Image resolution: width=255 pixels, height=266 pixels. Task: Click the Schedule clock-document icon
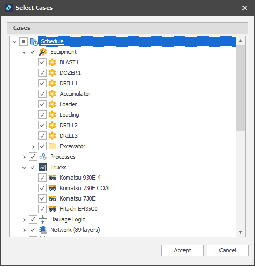click(33, 41)
